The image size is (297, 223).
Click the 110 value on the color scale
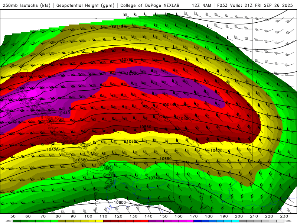(x=104, y=216)
